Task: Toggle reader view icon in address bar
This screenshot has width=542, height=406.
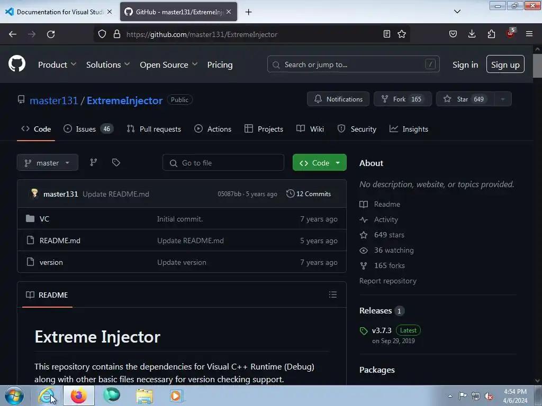Action: coord(387,34)
